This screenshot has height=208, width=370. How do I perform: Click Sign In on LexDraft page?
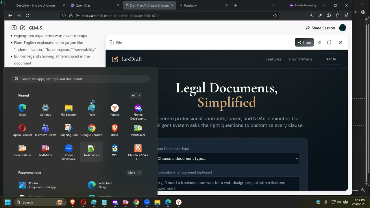point(331,59)
